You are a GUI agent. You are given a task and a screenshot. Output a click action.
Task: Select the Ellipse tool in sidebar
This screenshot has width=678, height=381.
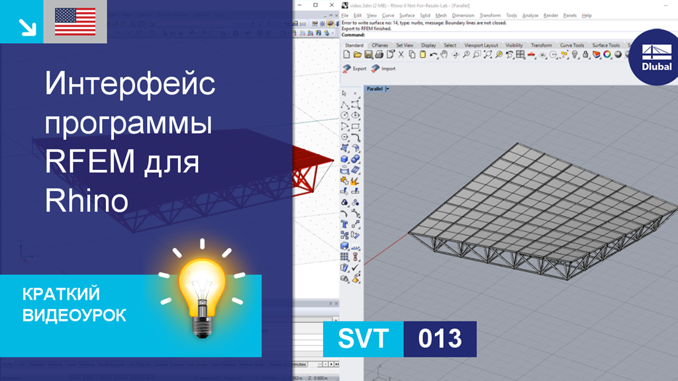pyautogui.click(x=356, y=115)
